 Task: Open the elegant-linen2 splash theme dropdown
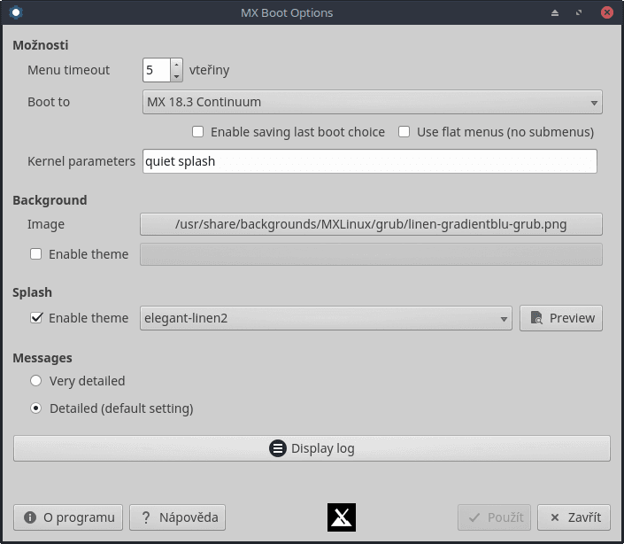(x=326, y=318)
